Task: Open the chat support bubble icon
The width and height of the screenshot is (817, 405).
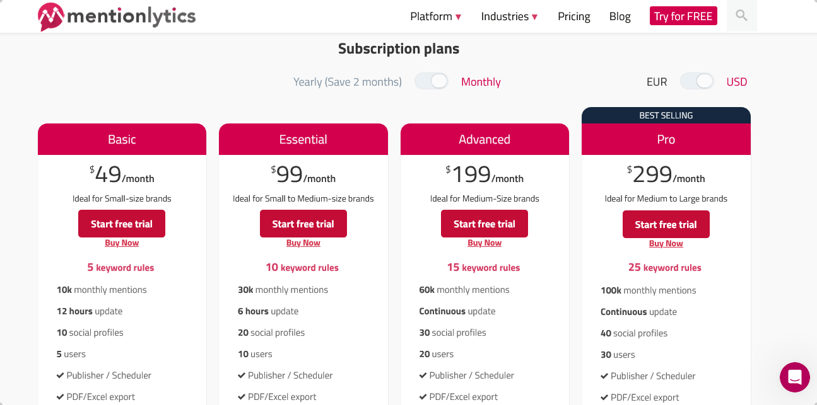Action: tap(795, 377)
